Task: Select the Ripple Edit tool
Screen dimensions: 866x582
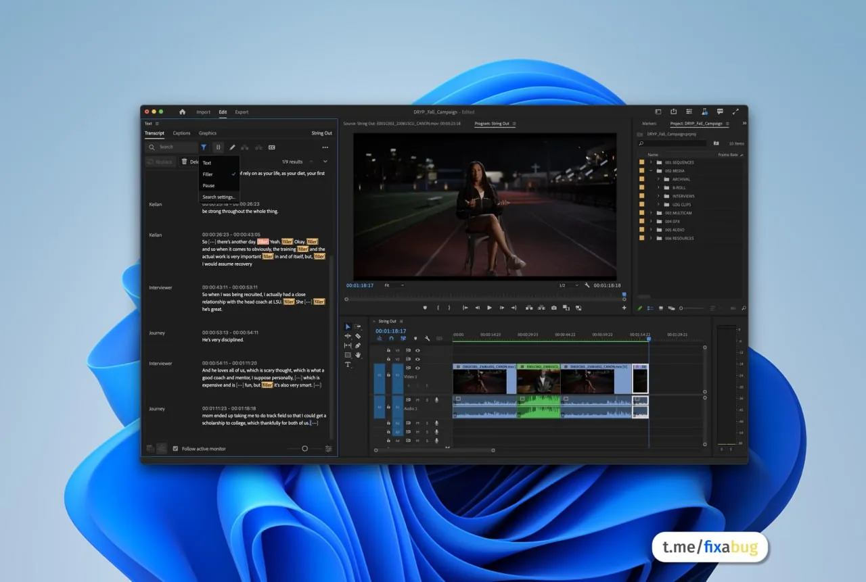Action: pos(348,336)
